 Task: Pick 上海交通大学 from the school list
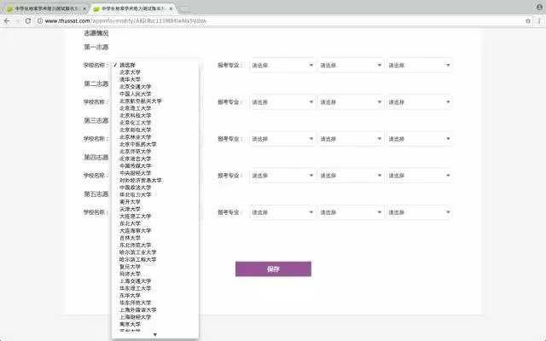[155, 280]
